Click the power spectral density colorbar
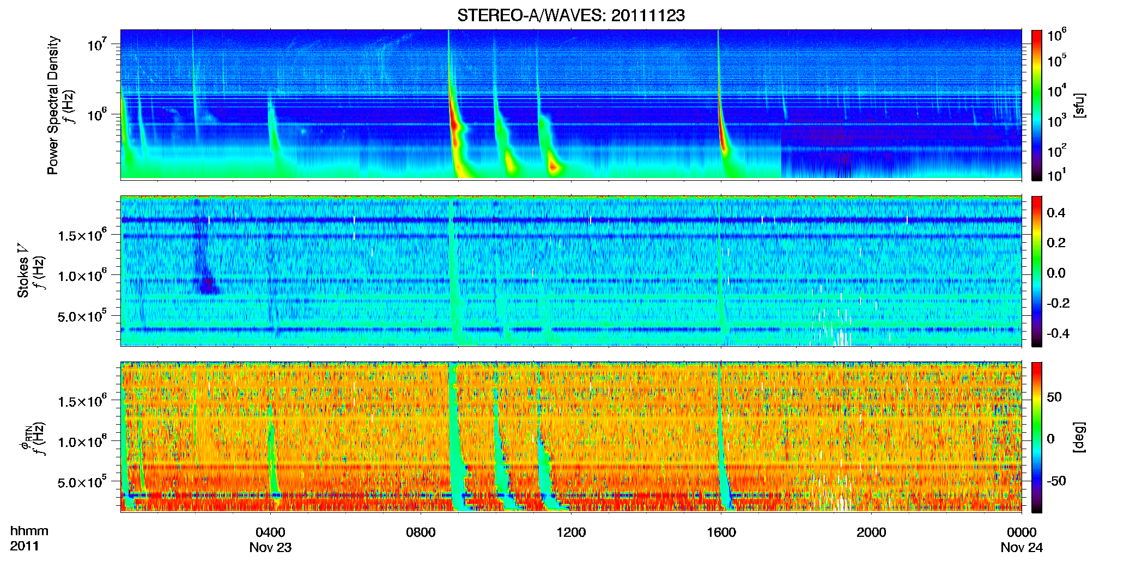 (1037, 105)
